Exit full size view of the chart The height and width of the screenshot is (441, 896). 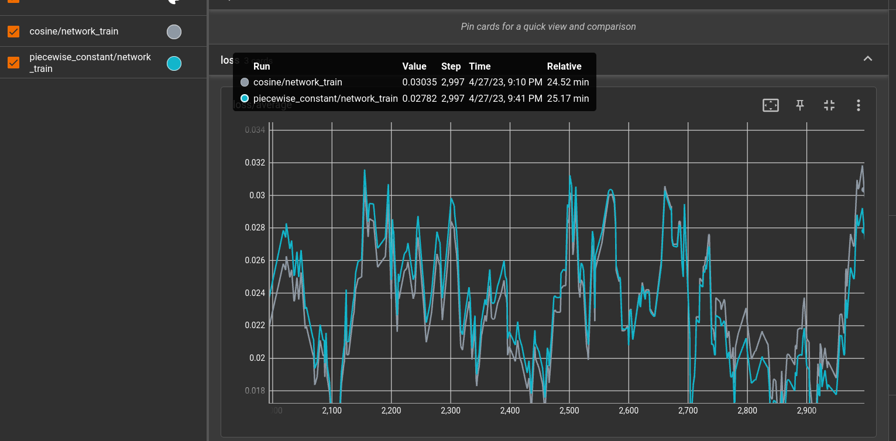click(x=829, y=105)
